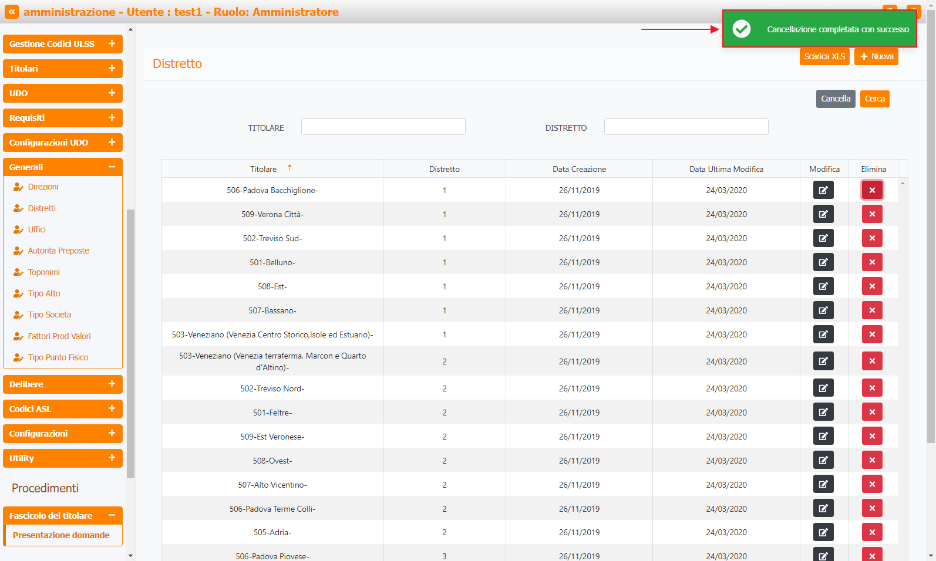The width and height of the screenshot is (936, 561).
Task: Edit the 502-Treviso Sud district entry
Action: pos(823,238)
